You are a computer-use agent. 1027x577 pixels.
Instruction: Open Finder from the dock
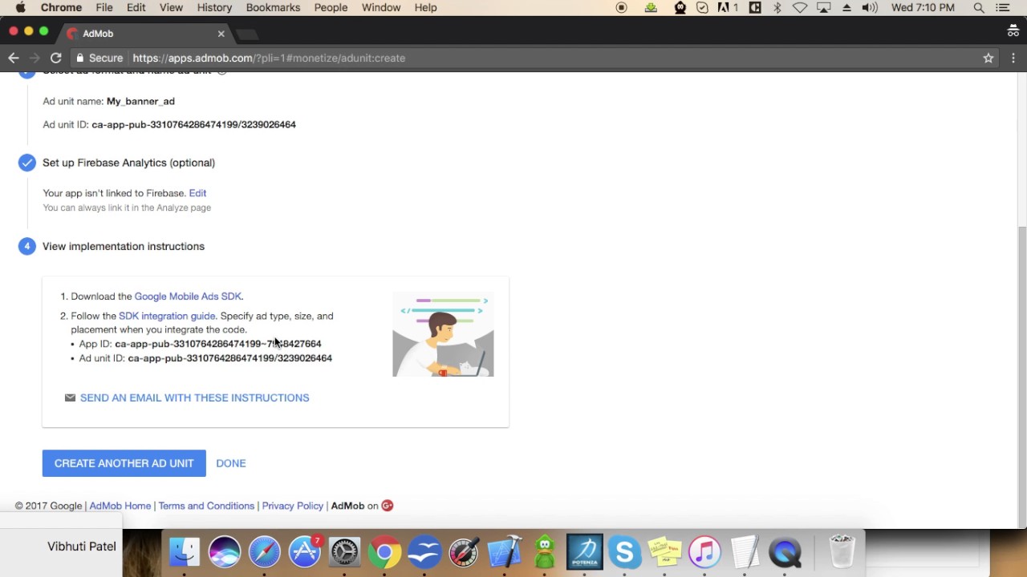coord(185,551)
